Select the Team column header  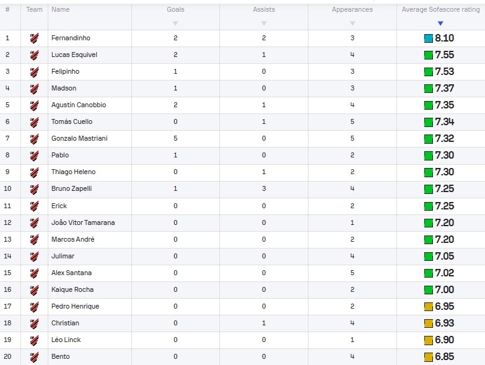(x=34, y=9)
